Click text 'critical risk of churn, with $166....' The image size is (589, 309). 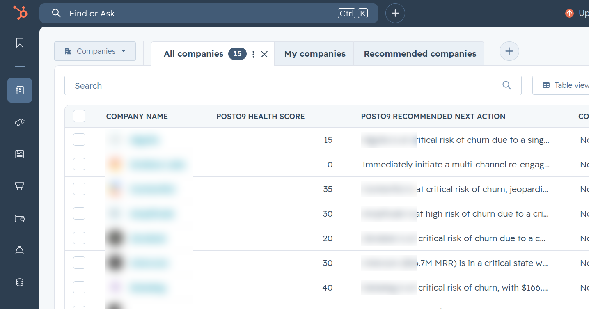coord(483,288)
